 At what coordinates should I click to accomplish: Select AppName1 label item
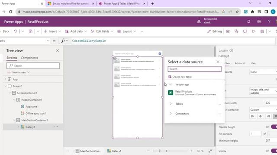(x=32, y=106)
